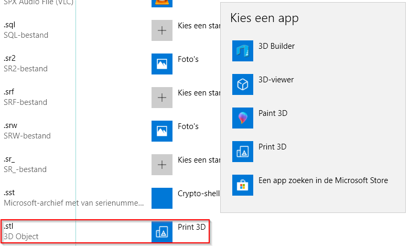Choose Paint 3D app icon
This screenshot has height=246, width=410.
pos(242,118)
